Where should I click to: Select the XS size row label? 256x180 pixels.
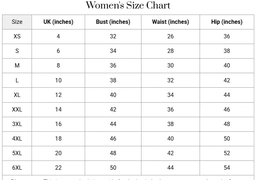tap(17, 36)
